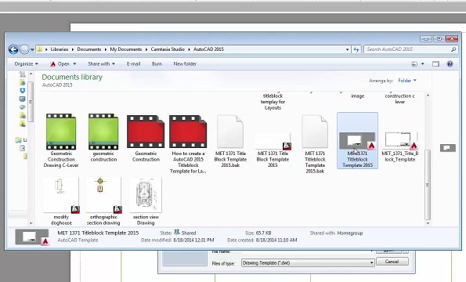The height and width of the screenshot is (282, 466).
Task: Click the change view icon
Action: (x=414, y=64)
